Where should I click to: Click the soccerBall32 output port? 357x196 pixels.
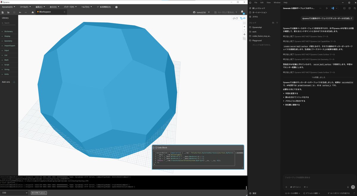coord(239,153)
